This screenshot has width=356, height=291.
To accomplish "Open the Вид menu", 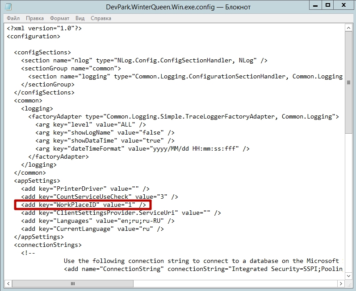I will [80, 18].
